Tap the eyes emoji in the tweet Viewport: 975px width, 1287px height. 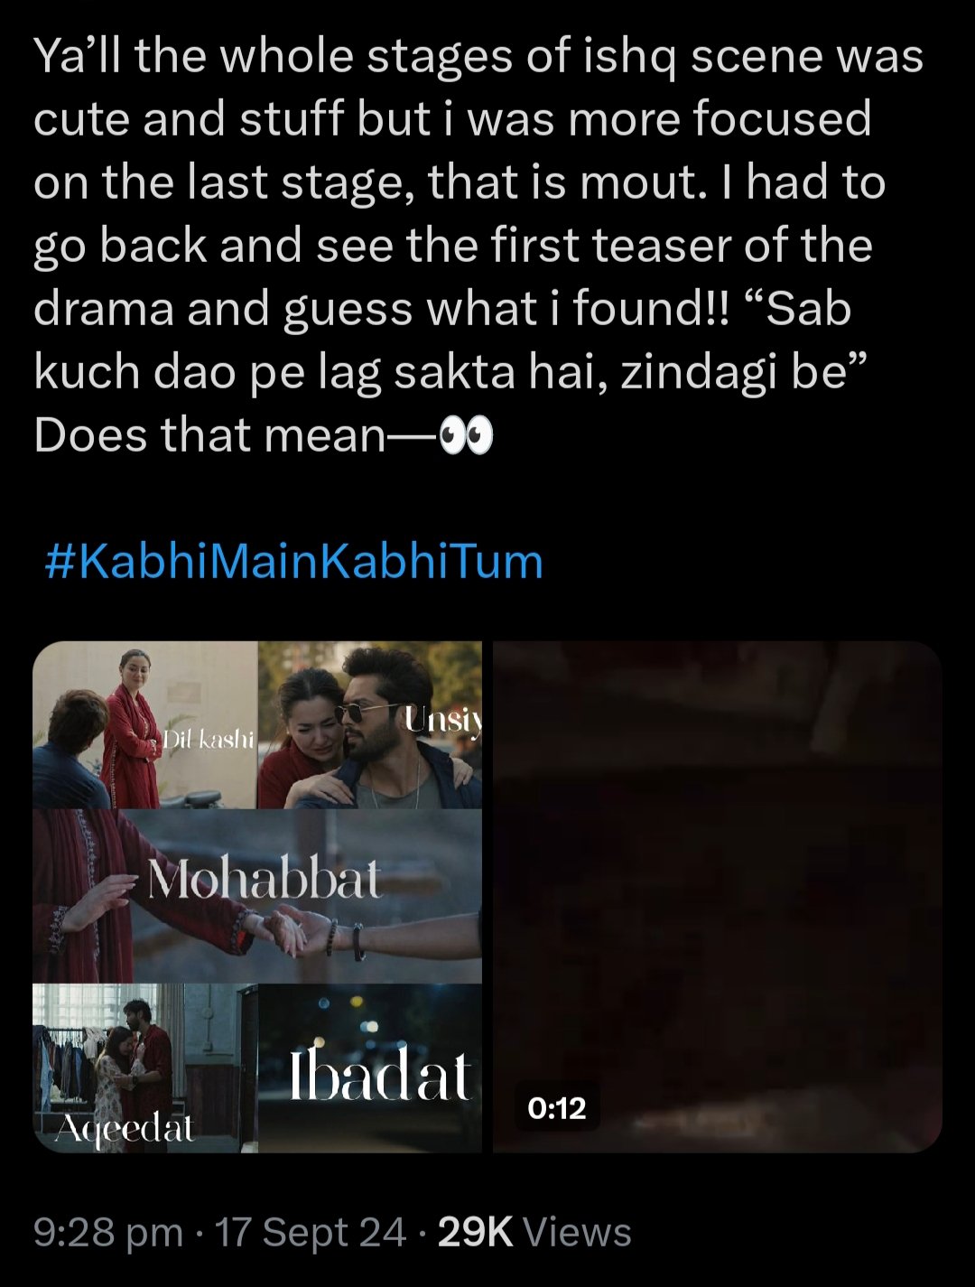[466, 438]
